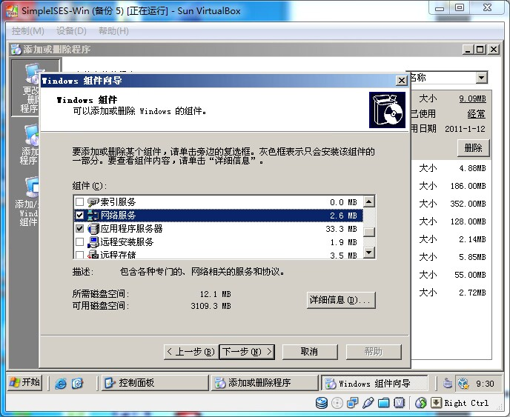Click VirtualBox virtualization status icon

point(399,403)
